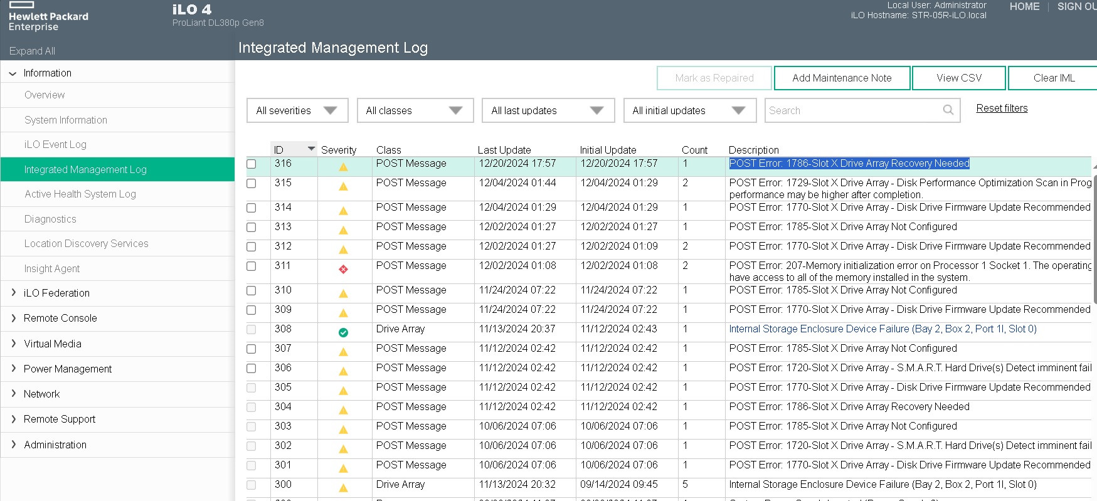Click the warning icon in row 315
The height and width of the screenshot is (501, 1097).
pyautogui.click(x=343, y=186)
